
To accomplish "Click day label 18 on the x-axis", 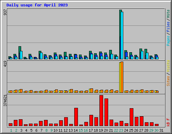I will point(96,130).
